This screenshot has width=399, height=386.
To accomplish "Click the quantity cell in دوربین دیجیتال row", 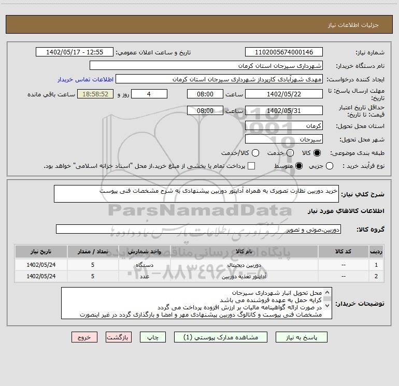I will [93, 265].
